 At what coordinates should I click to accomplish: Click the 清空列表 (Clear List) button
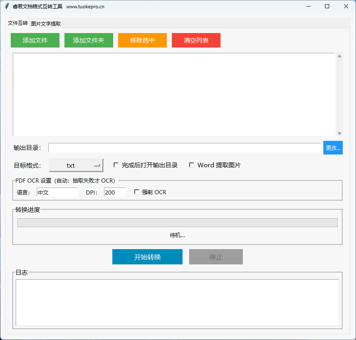[196, 40]
